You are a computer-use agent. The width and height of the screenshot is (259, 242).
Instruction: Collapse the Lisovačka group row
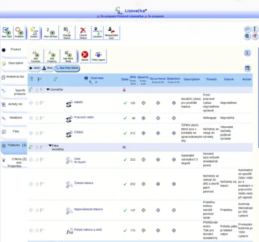pos(48,89)
